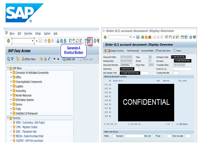The image size is (202, 156).
Task: Click the Taxes button
Action: tap(177, 51)
